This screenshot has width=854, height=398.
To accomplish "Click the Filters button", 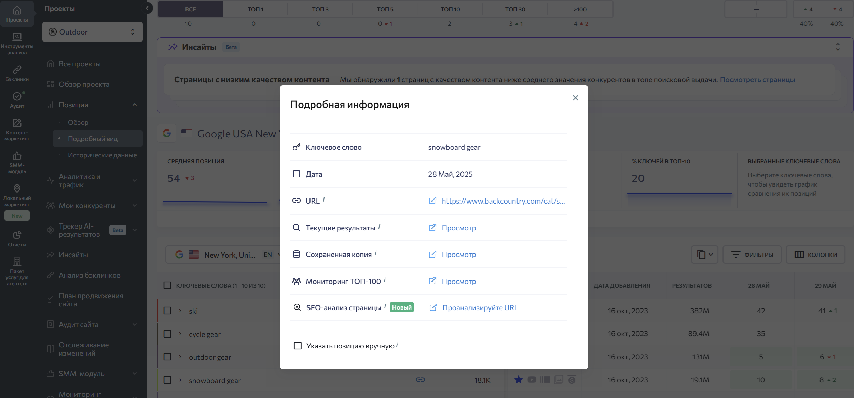I will pyautogui.click(x=752, y=255).
